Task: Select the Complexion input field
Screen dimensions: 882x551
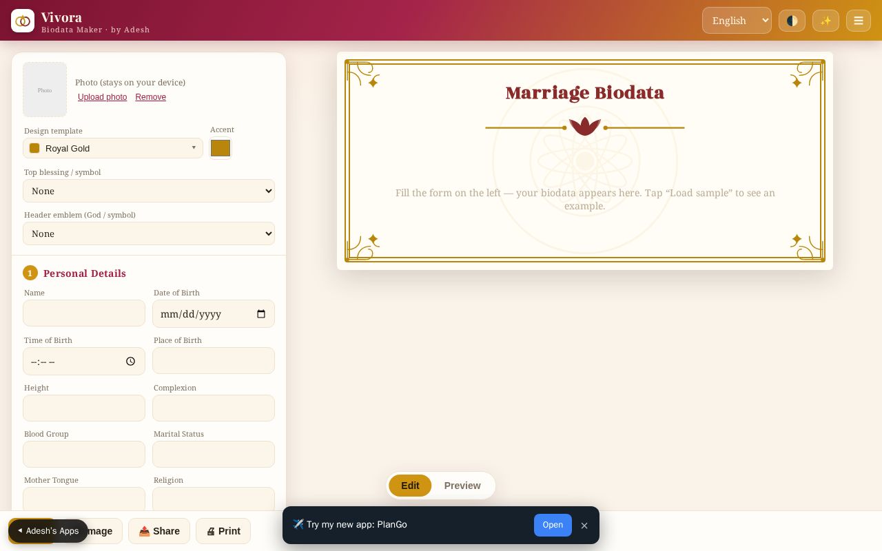Action: [x=214, y=408]
